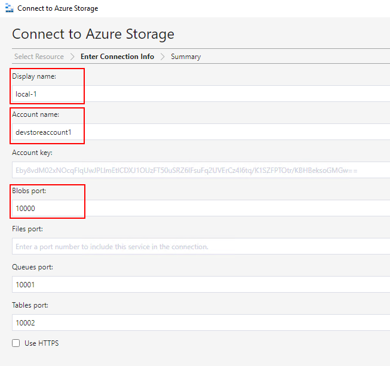Edit the Tables port field 10002

(x=201, y=322)
